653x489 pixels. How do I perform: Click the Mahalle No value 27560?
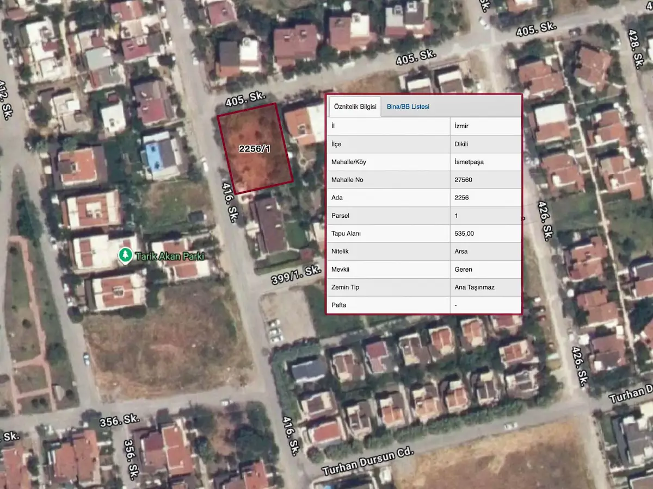[463, 180]
